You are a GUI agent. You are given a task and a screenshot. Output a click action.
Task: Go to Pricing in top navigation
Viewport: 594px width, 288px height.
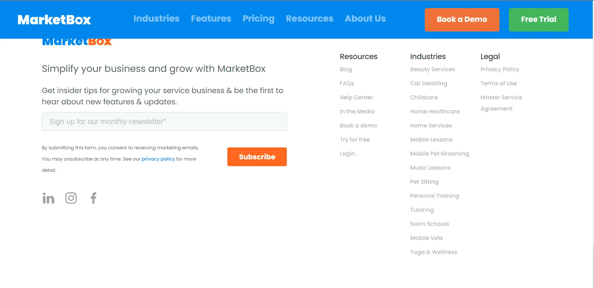click(x=258, y=19)
